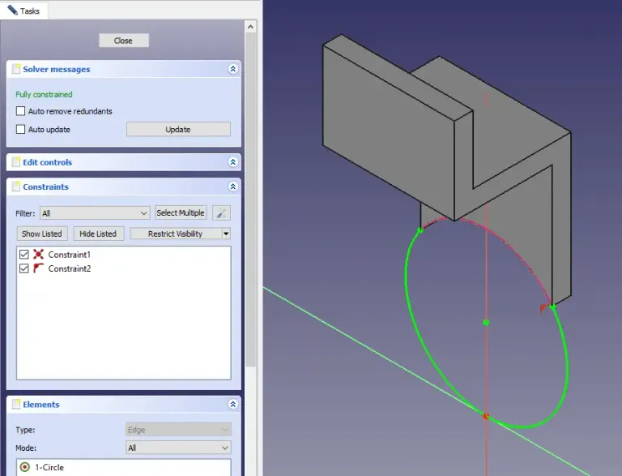The height and width of the screenshot is (476, 622).
Task: Open the constraints Filter dropdown
Action: 95,212
